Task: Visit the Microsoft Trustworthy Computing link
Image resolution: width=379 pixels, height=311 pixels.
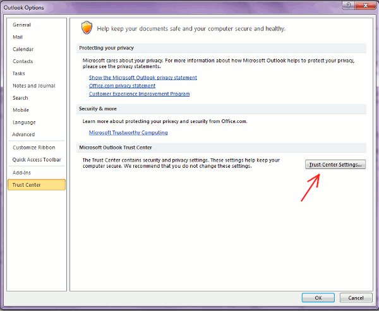Action: (128, 132)
